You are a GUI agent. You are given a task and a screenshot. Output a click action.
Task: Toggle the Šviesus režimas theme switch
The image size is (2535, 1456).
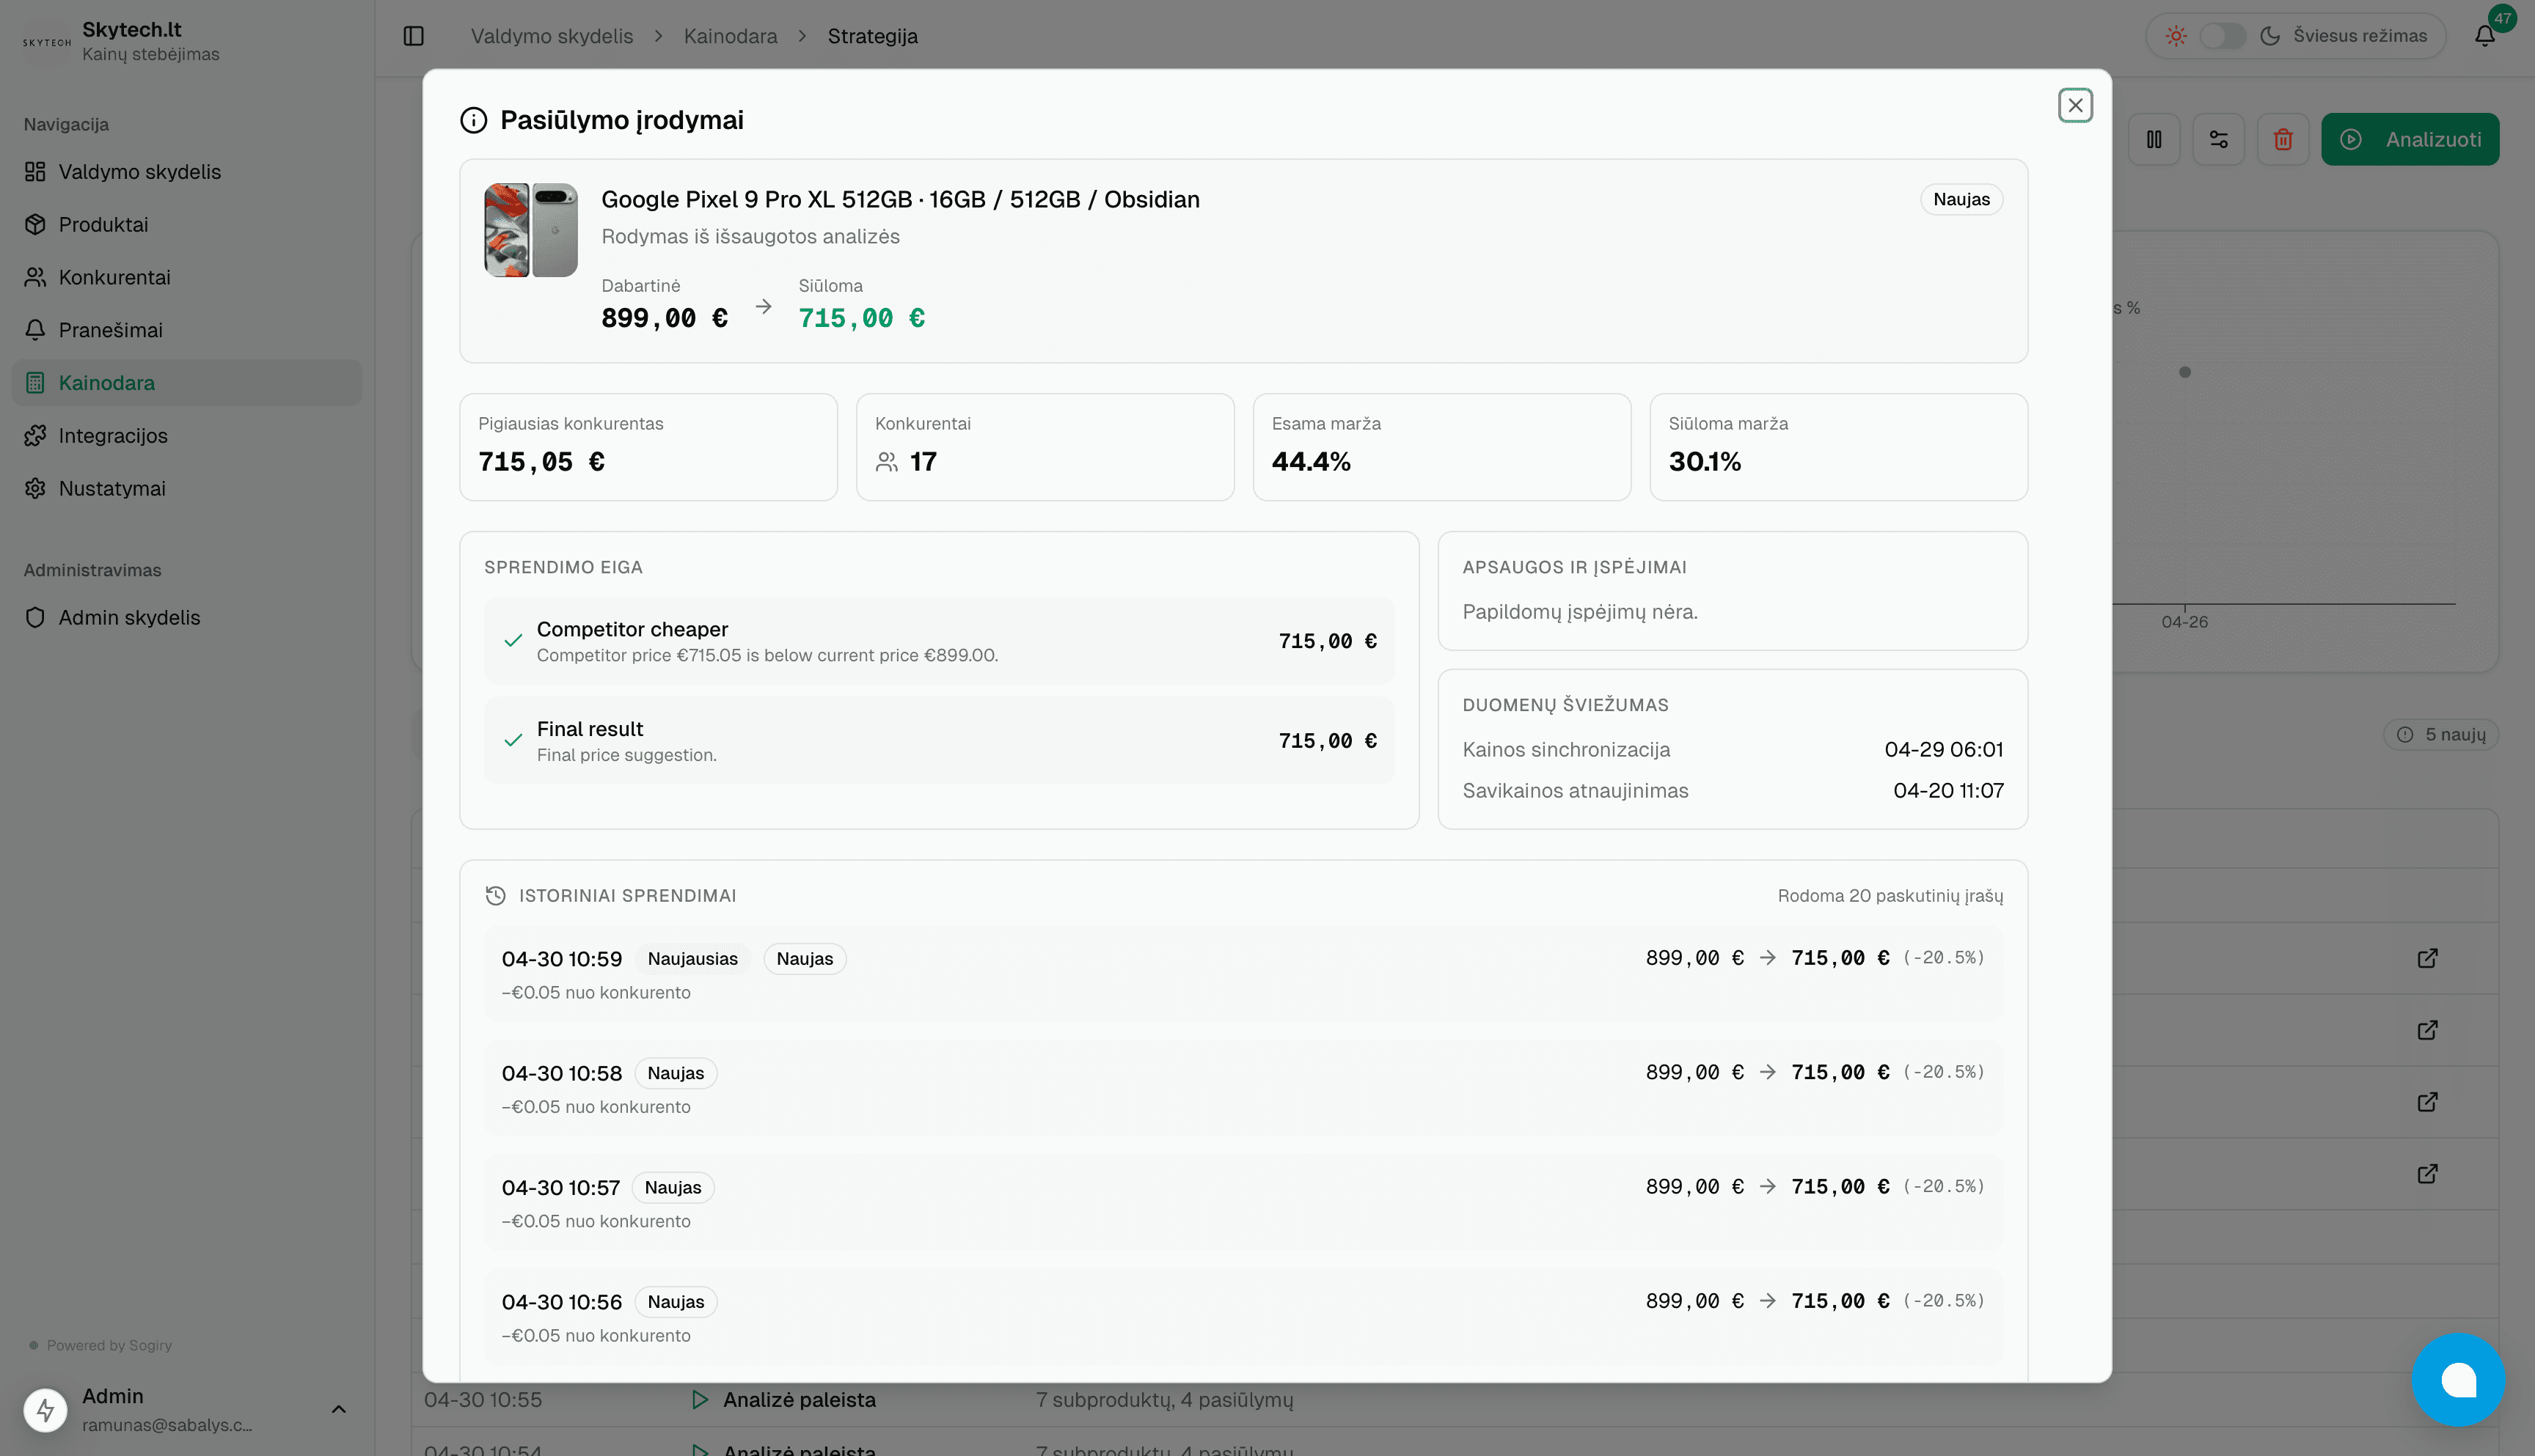[2222, 36]
